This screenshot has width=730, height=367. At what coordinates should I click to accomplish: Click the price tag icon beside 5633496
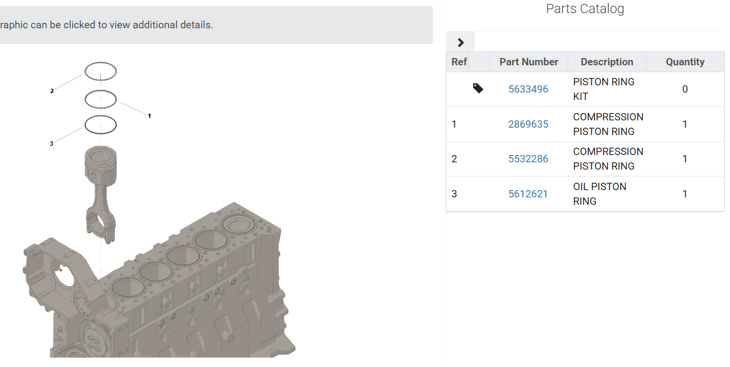click(478, 88)
